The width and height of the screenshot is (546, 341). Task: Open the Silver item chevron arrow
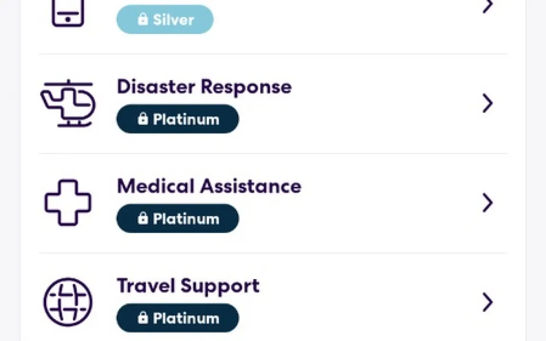[x=487, y=7]
